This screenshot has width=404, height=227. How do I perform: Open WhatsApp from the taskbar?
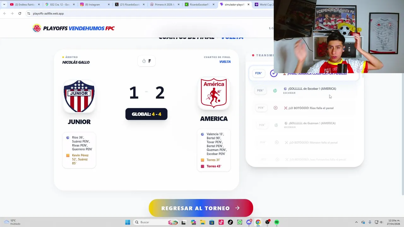240,222
